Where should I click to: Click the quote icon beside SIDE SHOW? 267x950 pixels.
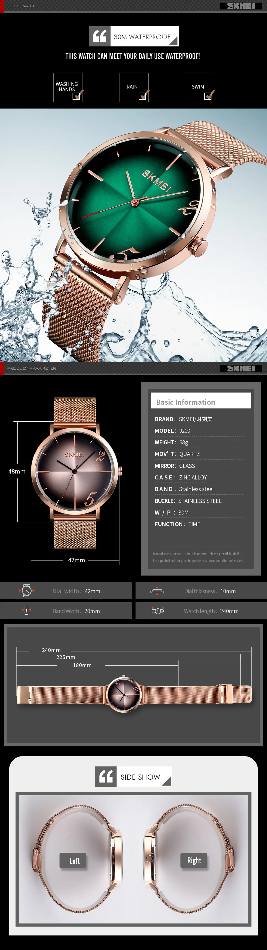106,776
